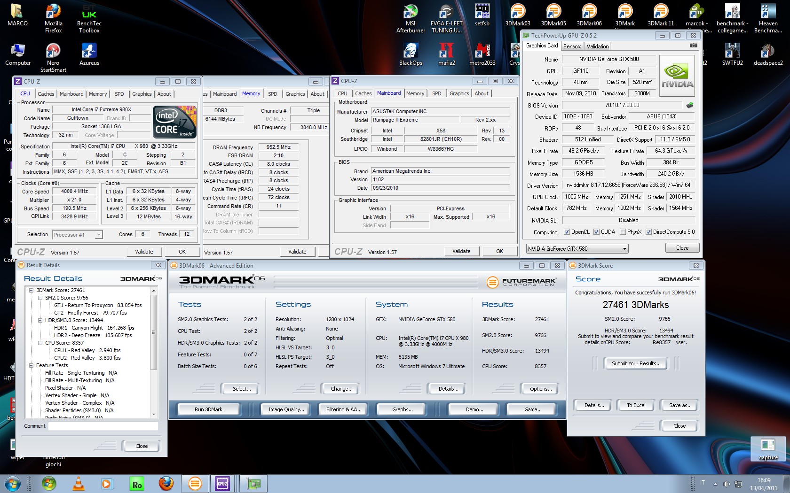
Task: Open the deadspace2 desktop icon
Action: (x=768, y=54)
